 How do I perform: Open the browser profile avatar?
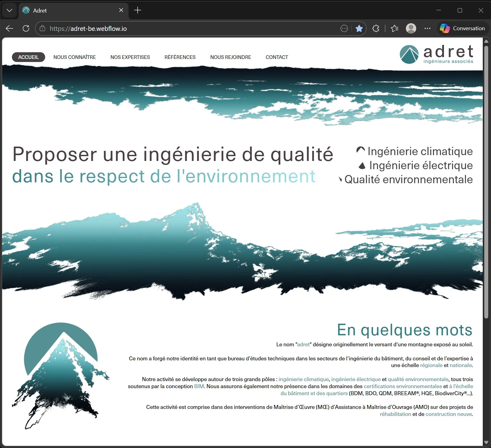(x=411, y=28)
